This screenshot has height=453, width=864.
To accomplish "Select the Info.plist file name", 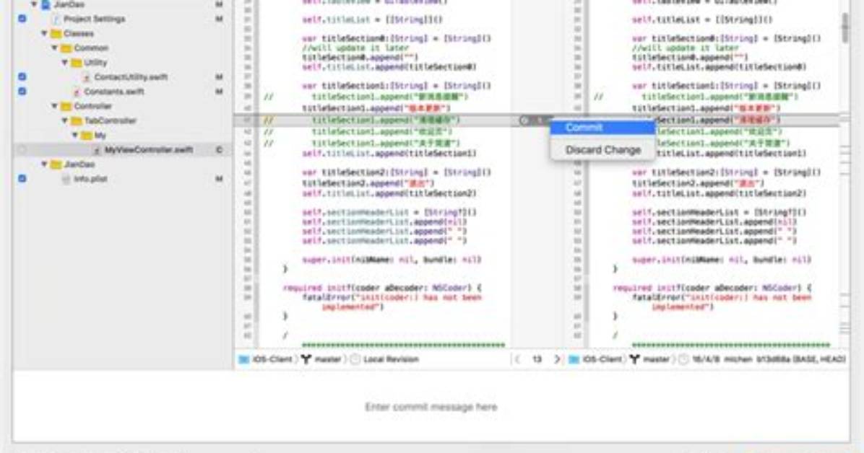I will pos(91,179).
